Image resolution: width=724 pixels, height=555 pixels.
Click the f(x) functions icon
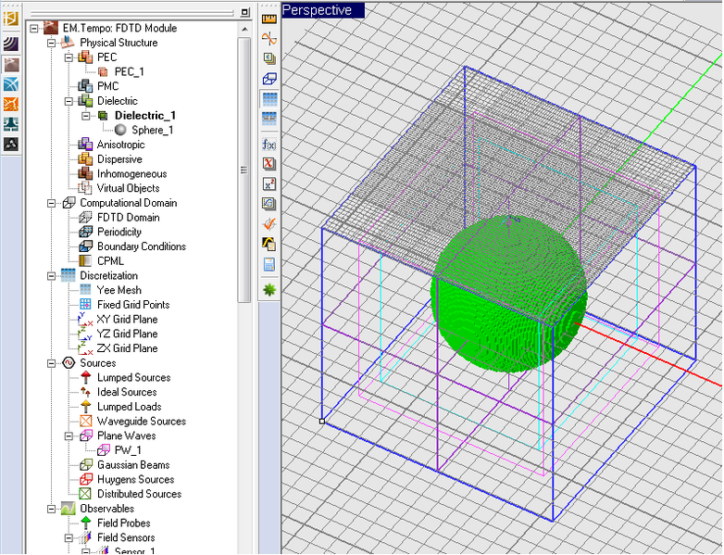(269, 144)
